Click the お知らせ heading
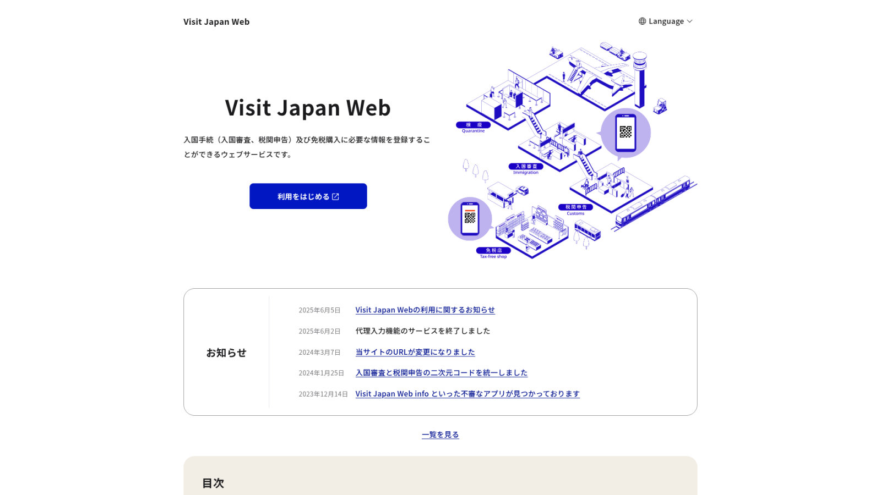Image resolution: width=881 pixels, height=495 pixels. [226, 353]
